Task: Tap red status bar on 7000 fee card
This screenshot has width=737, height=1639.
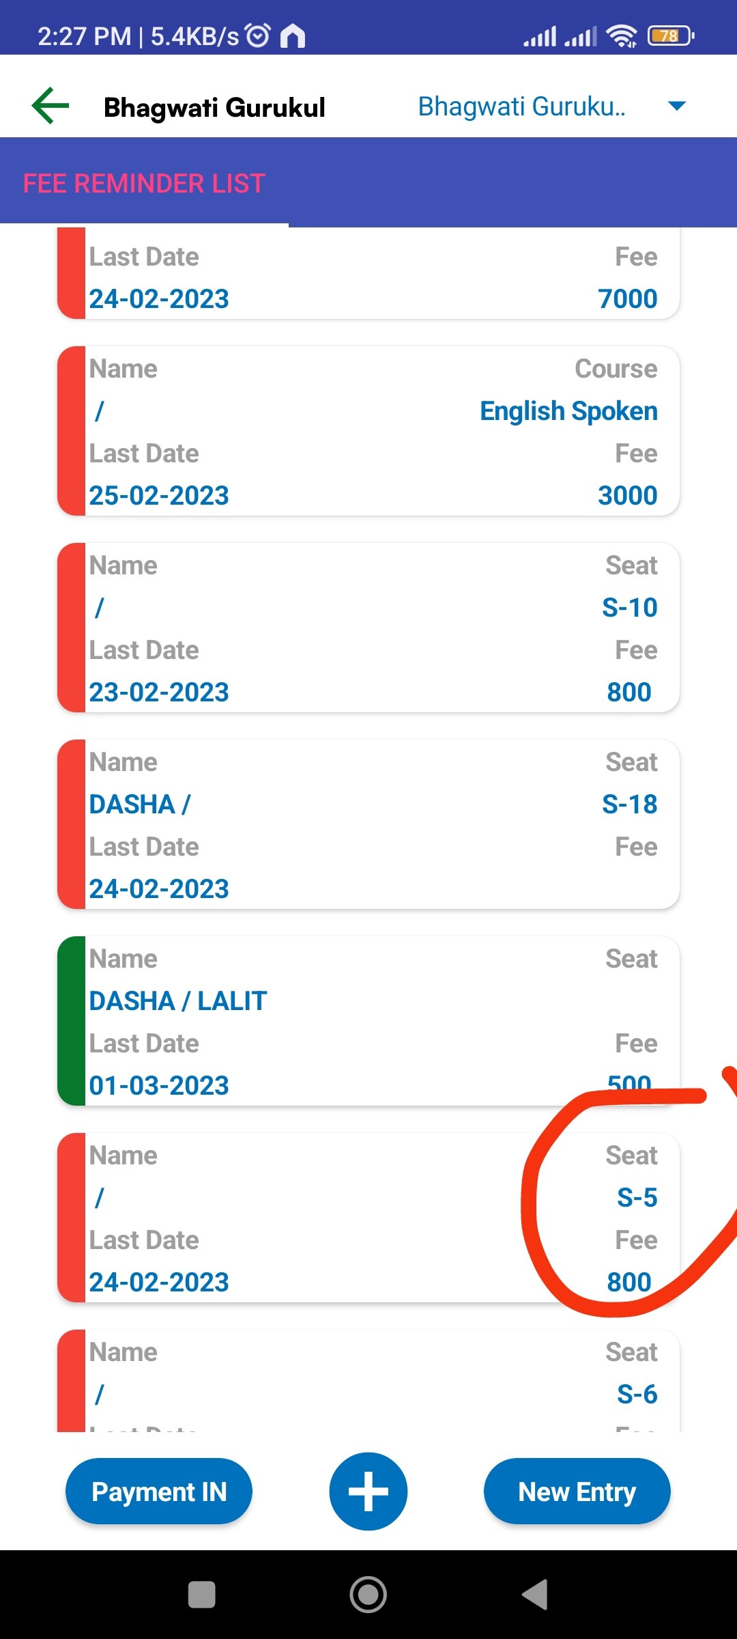Action: point(71,273)
